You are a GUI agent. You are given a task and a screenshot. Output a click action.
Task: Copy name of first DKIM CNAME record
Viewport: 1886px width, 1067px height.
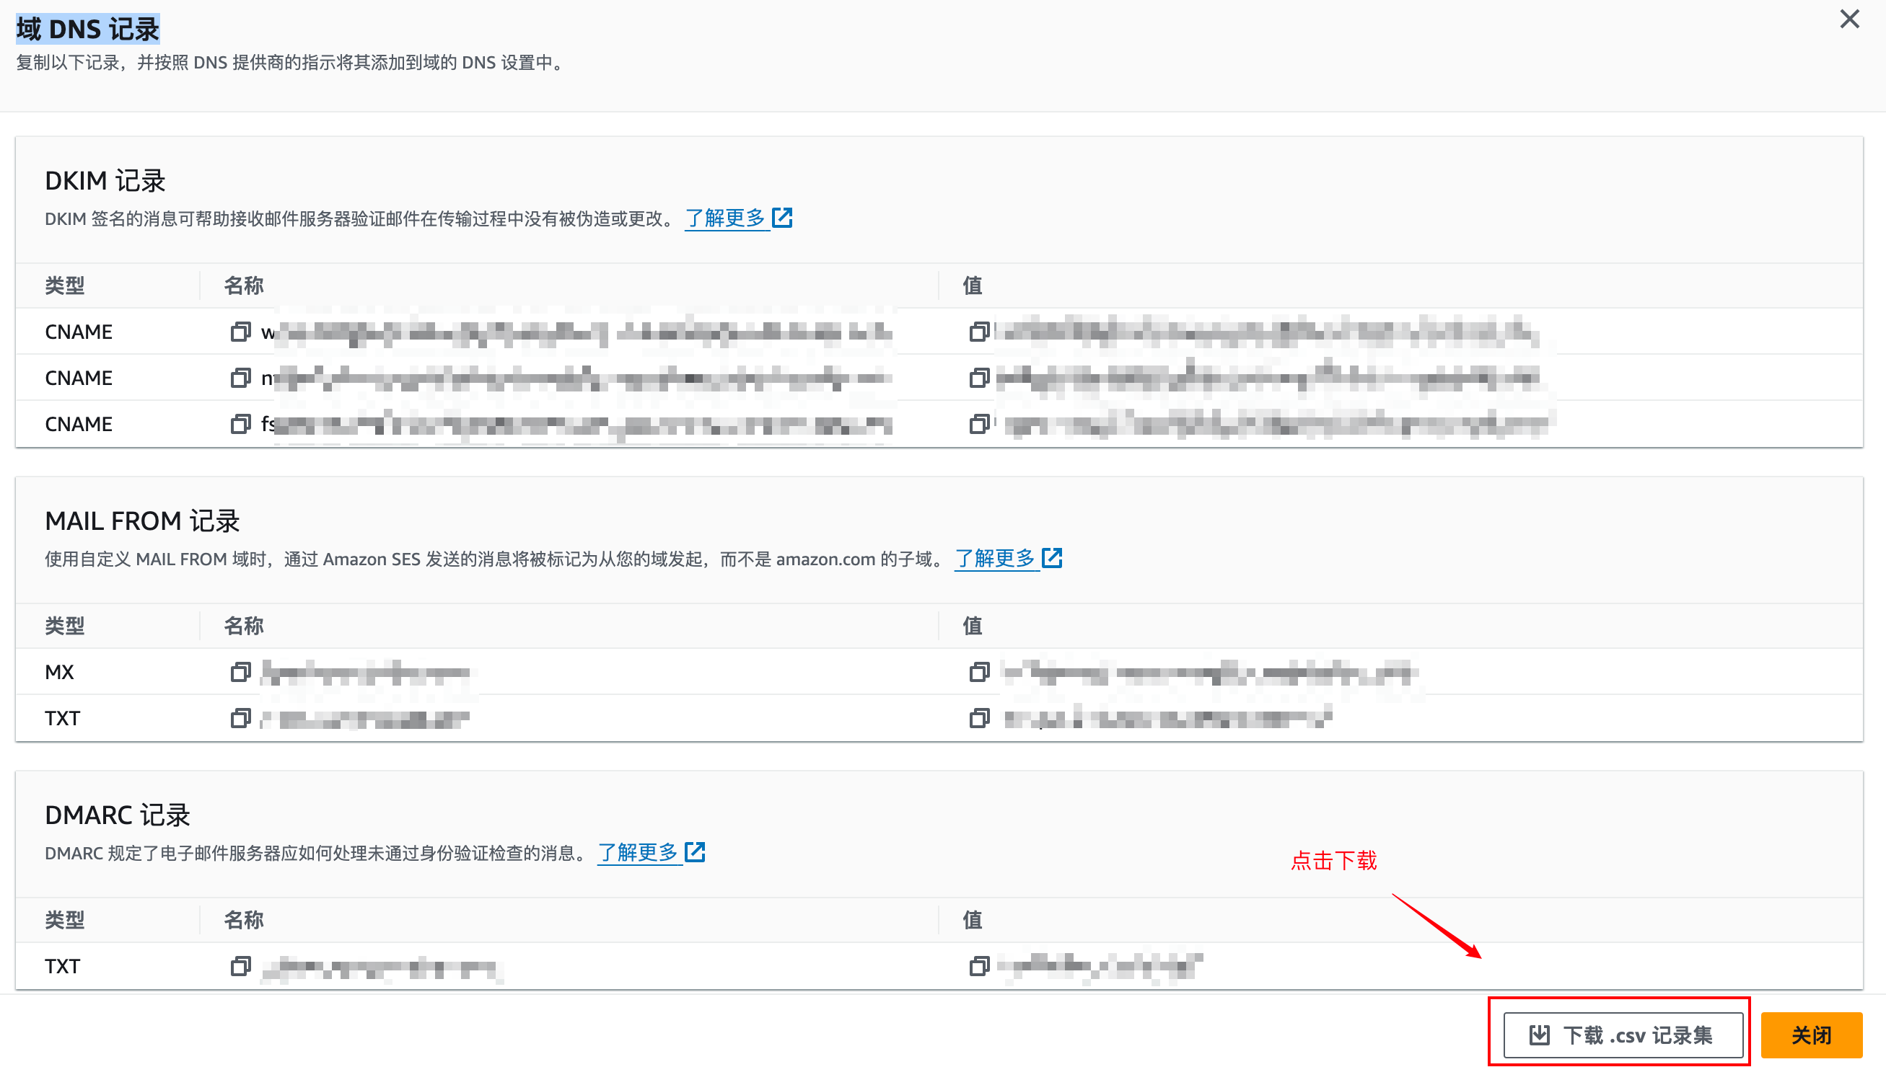pos(240,332)
